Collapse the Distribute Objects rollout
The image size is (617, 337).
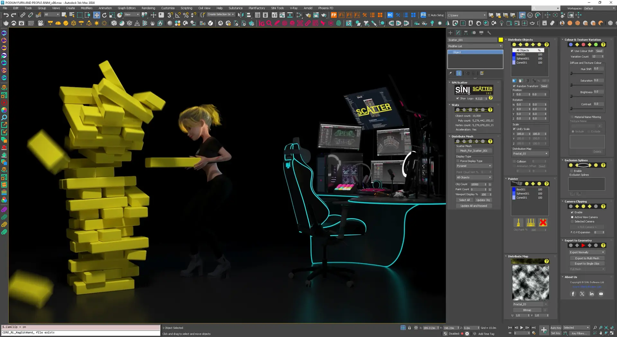point(520,40)
